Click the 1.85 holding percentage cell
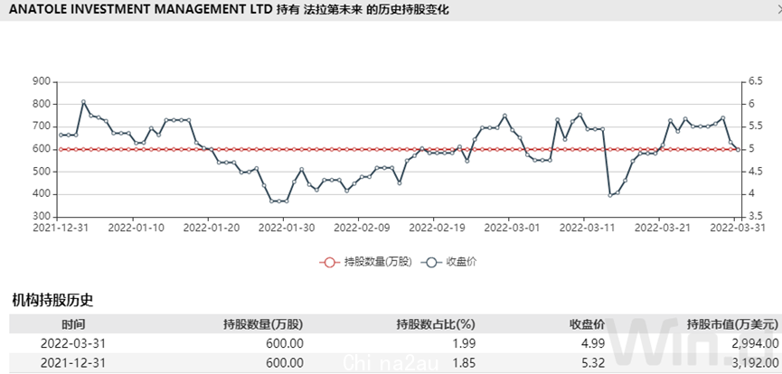The width and height of the screenshot is (782, 374). click(465, 362)
